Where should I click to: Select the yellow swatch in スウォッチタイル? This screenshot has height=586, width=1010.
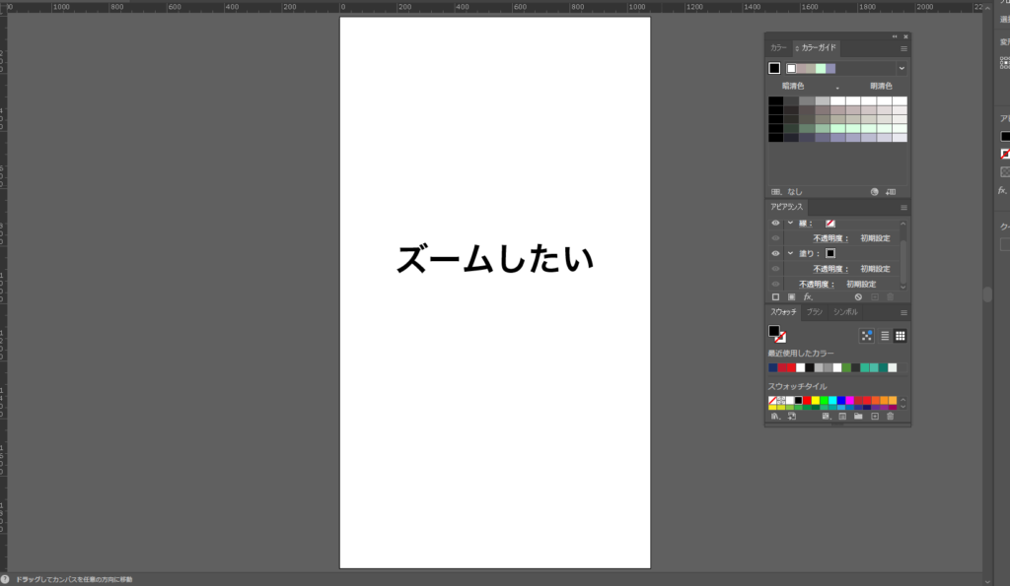point(815,401)
